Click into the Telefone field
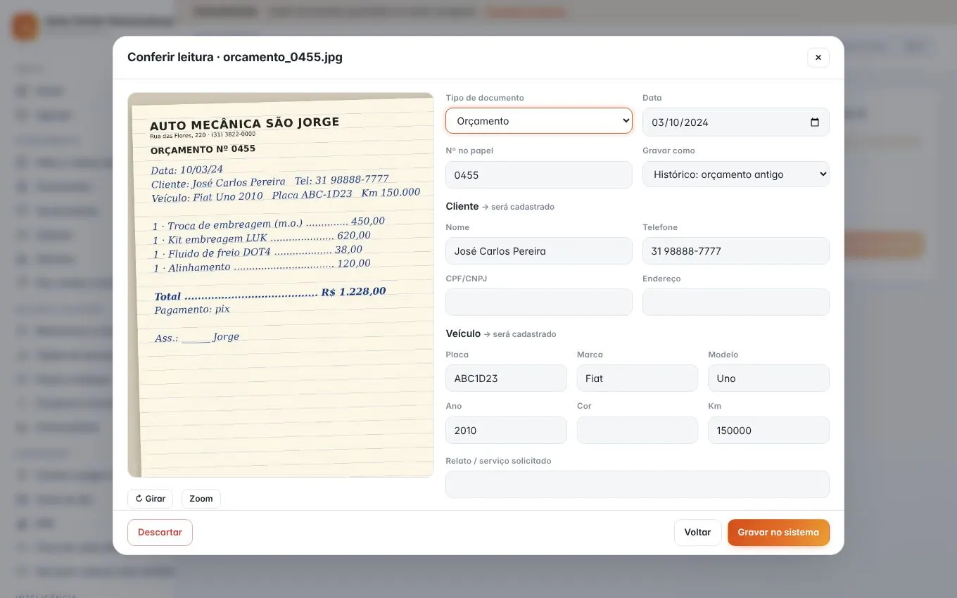The height and width of the screenshot is (598, 957). [736, 251]
